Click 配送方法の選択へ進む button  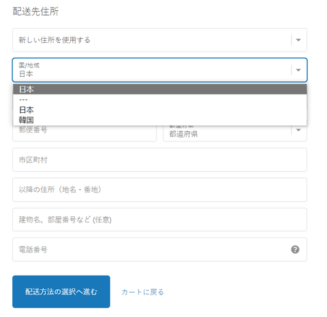(x=61, y=292)
